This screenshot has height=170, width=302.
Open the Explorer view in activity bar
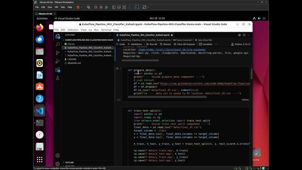point(58,36)
